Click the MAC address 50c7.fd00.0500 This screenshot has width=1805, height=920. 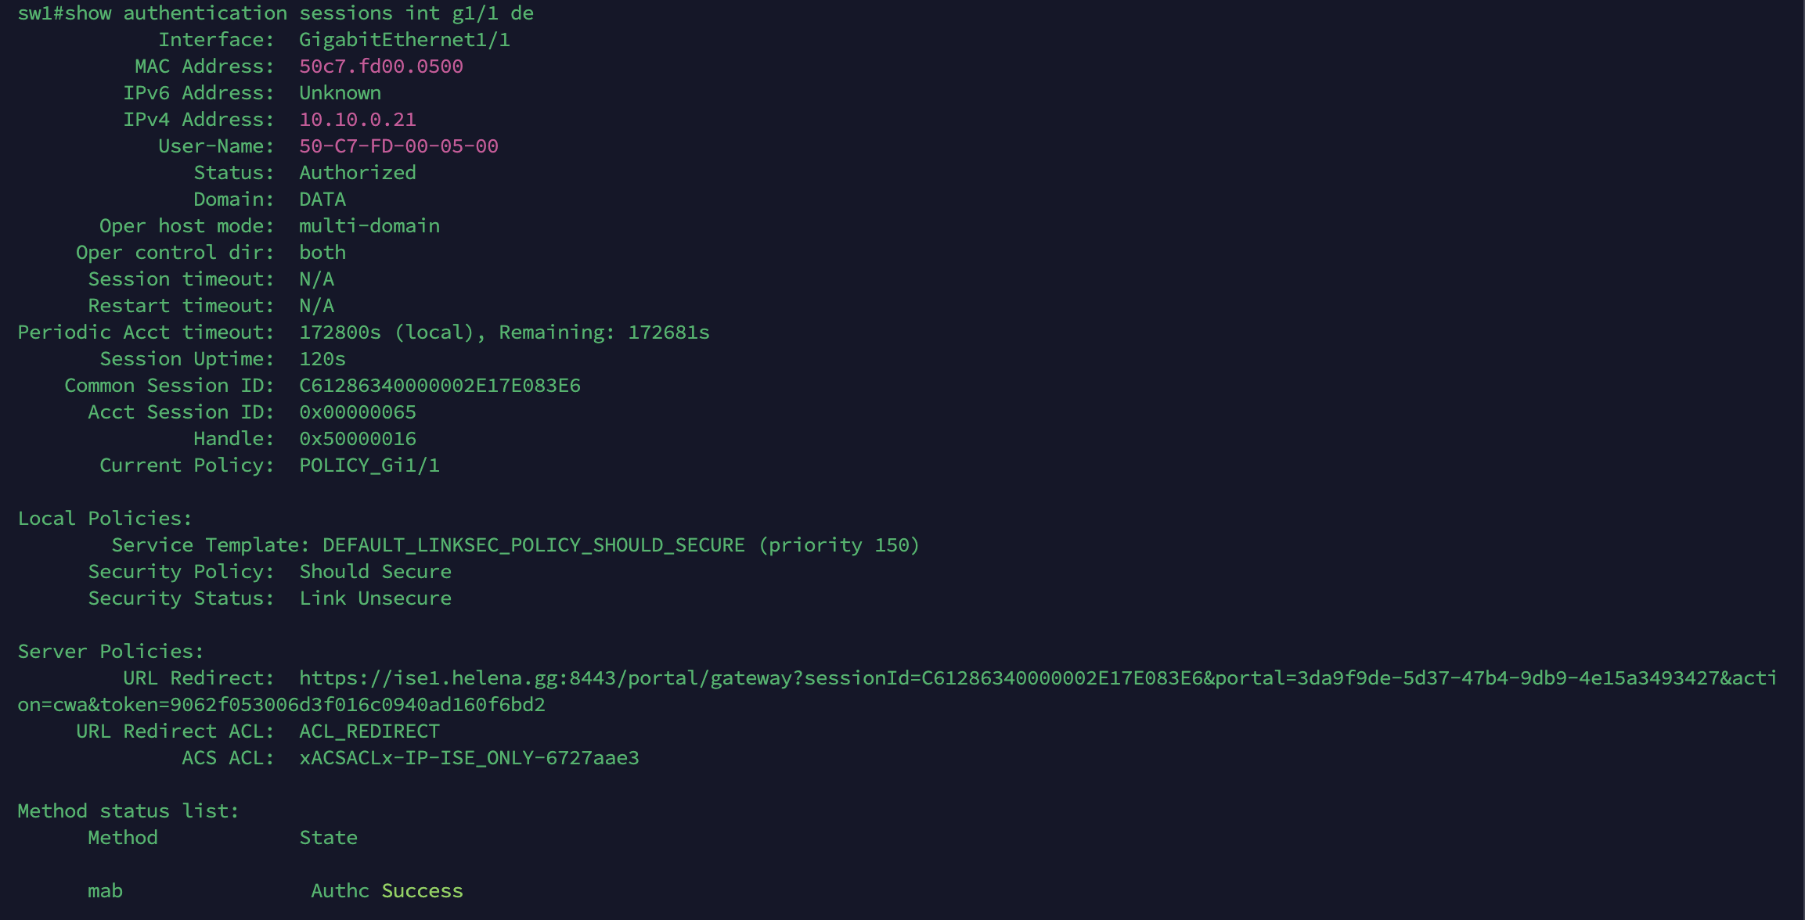381,66
